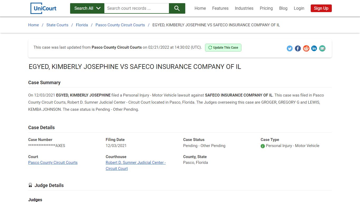Click the Update This Case button

pyautogui.click(x=223, y=48)
